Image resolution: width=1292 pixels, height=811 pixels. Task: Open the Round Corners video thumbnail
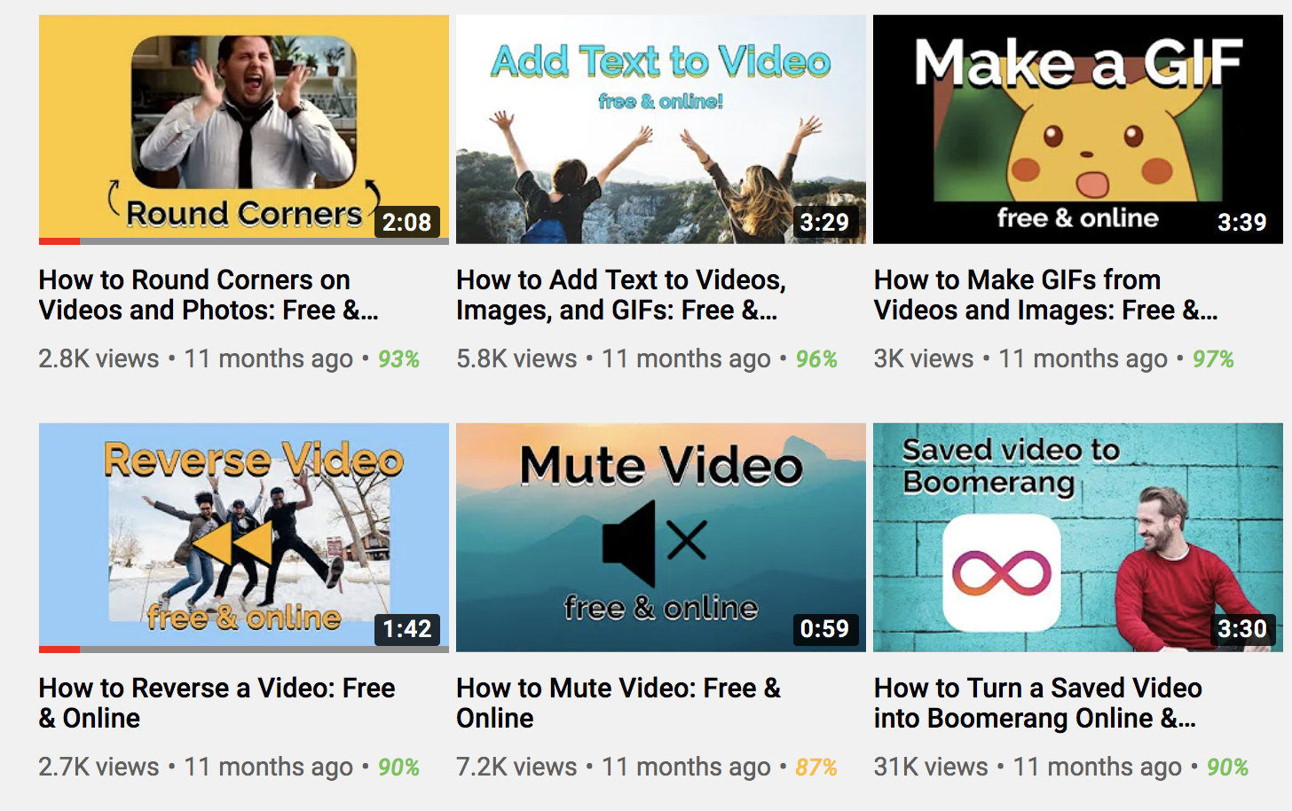[243, 129]
